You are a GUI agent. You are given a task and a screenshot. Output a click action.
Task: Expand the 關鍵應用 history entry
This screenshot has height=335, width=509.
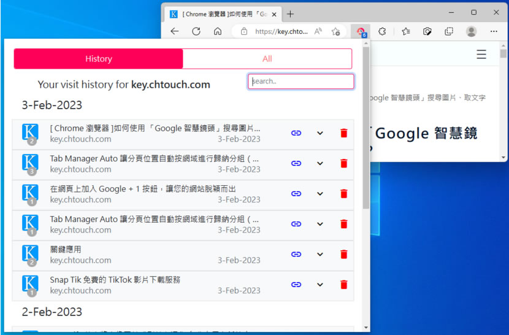click(320, 255)
